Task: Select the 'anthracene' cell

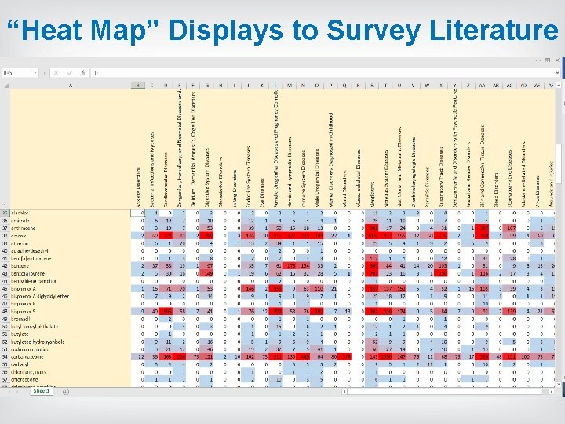Action: (x=71, y=228)
